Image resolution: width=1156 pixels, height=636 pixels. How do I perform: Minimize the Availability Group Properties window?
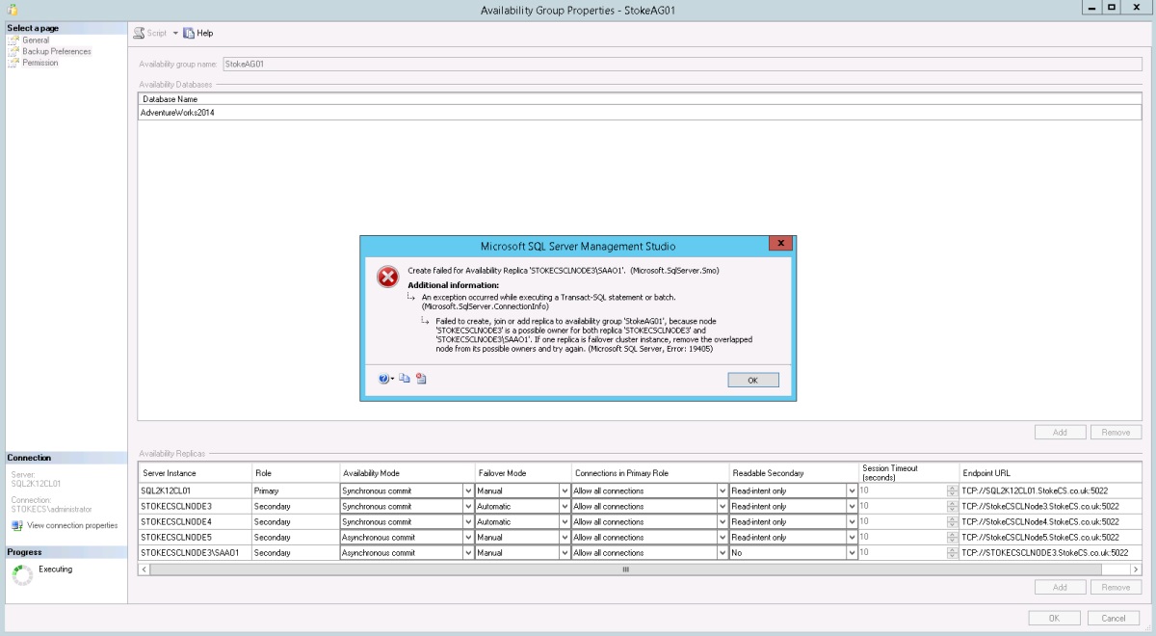1092,8
